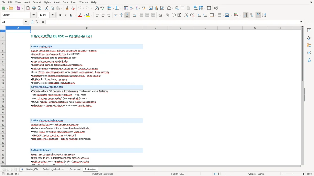Toggle Center Horizontally alignment
This screenshot has width=314, height=176.
(103, 15)
